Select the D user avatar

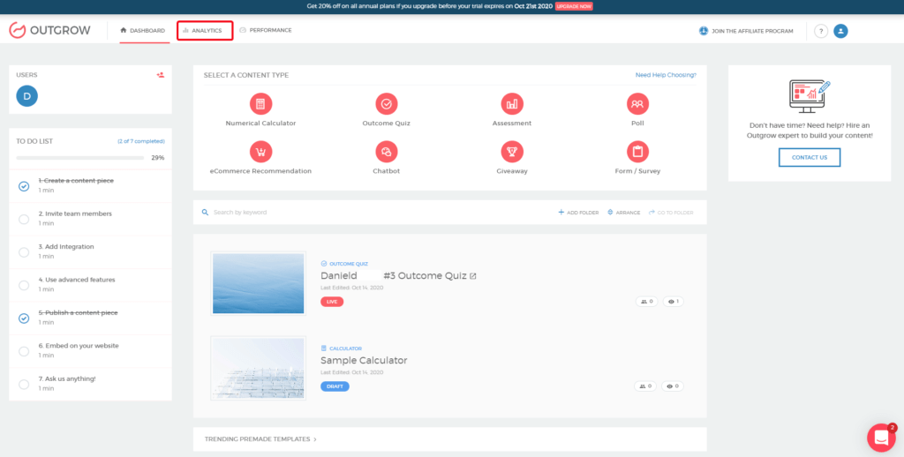(x=27, y=96)
